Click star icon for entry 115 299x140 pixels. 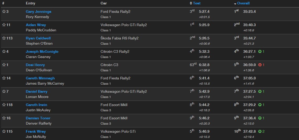click(4, 131)
